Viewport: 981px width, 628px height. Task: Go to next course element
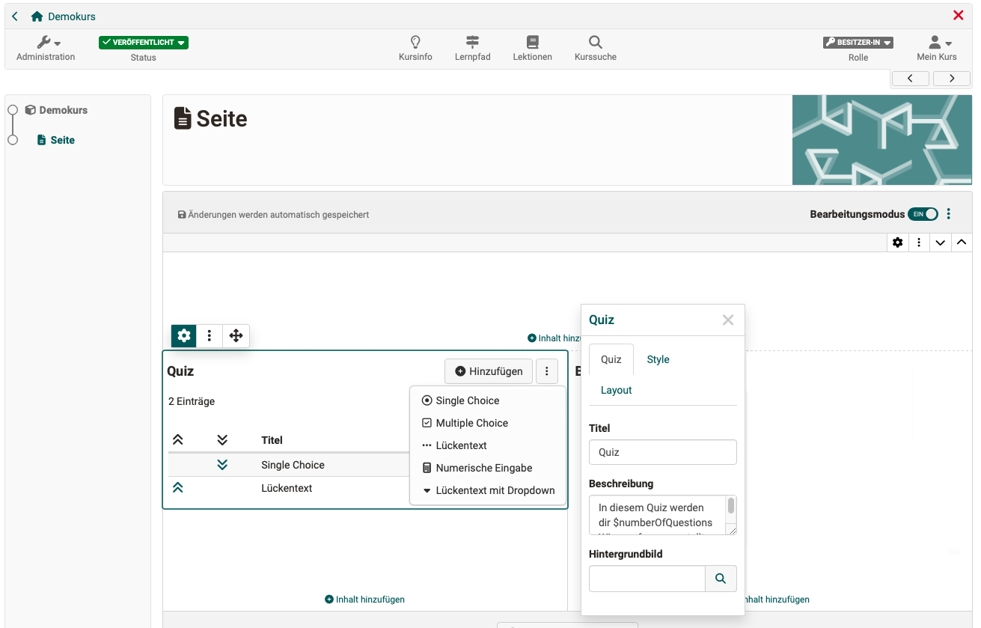pos(952,78)
